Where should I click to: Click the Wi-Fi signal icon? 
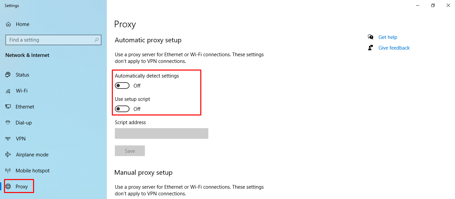click(x=8, y=91)
